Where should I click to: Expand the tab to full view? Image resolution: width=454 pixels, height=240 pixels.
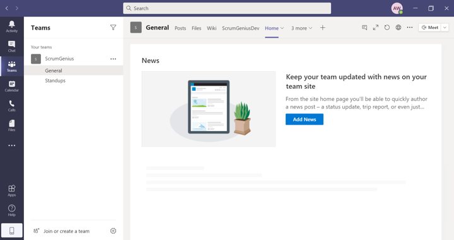tap(376, 28)
